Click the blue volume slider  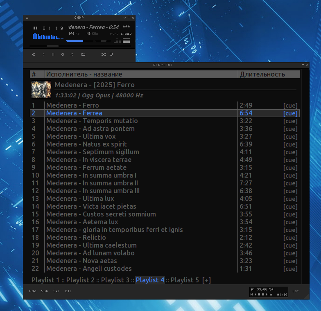click(75, 41)
